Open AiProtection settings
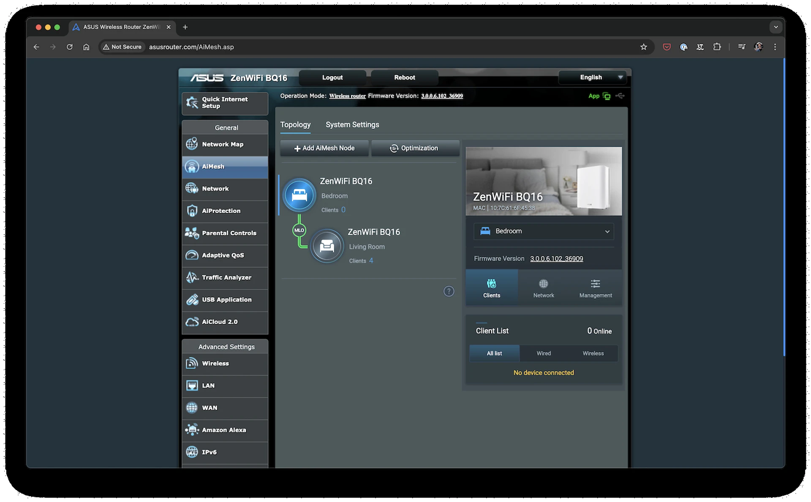Image resolution: width=811 pixels, height=502 pixels. pyautogui.click(x=225, y=211)
